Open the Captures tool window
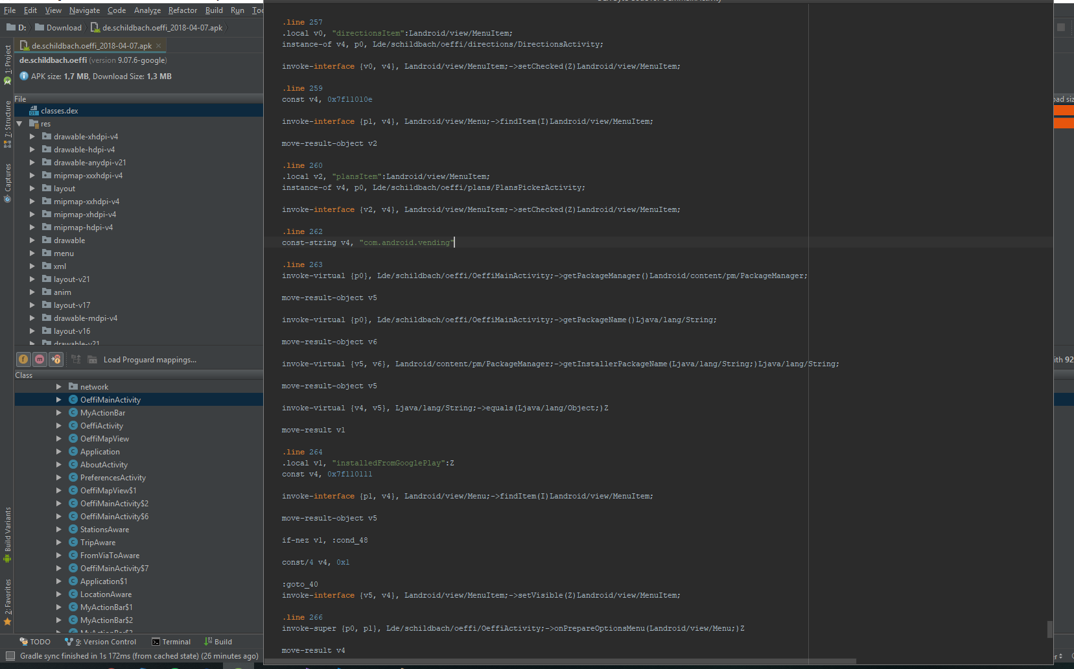This screenshot has width=1074, height=669. tap(7, 183)
